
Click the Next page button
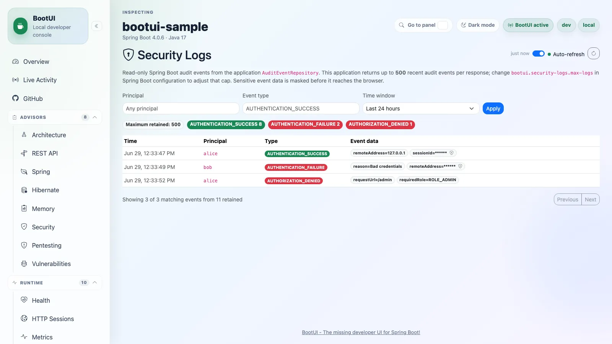coord(591,200)
